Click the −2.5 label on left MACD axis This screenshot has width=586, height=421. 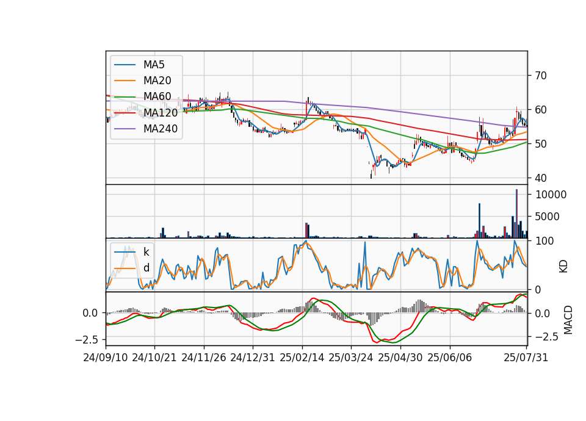[87, 340]
